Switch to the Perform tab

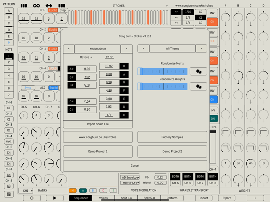tap(172, 198)
